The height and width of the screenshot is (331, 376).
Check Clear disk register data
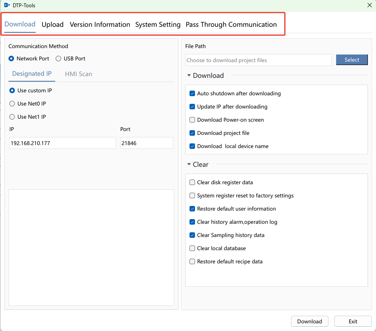[192, 183]
